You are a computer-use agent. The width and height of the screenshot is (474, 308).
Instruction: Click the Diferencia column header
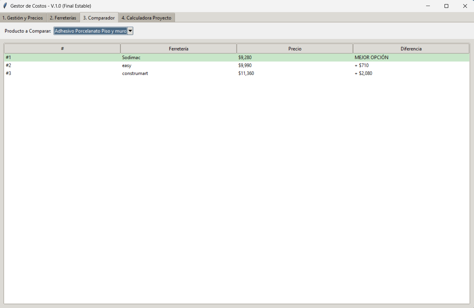(x=411, y=49)
